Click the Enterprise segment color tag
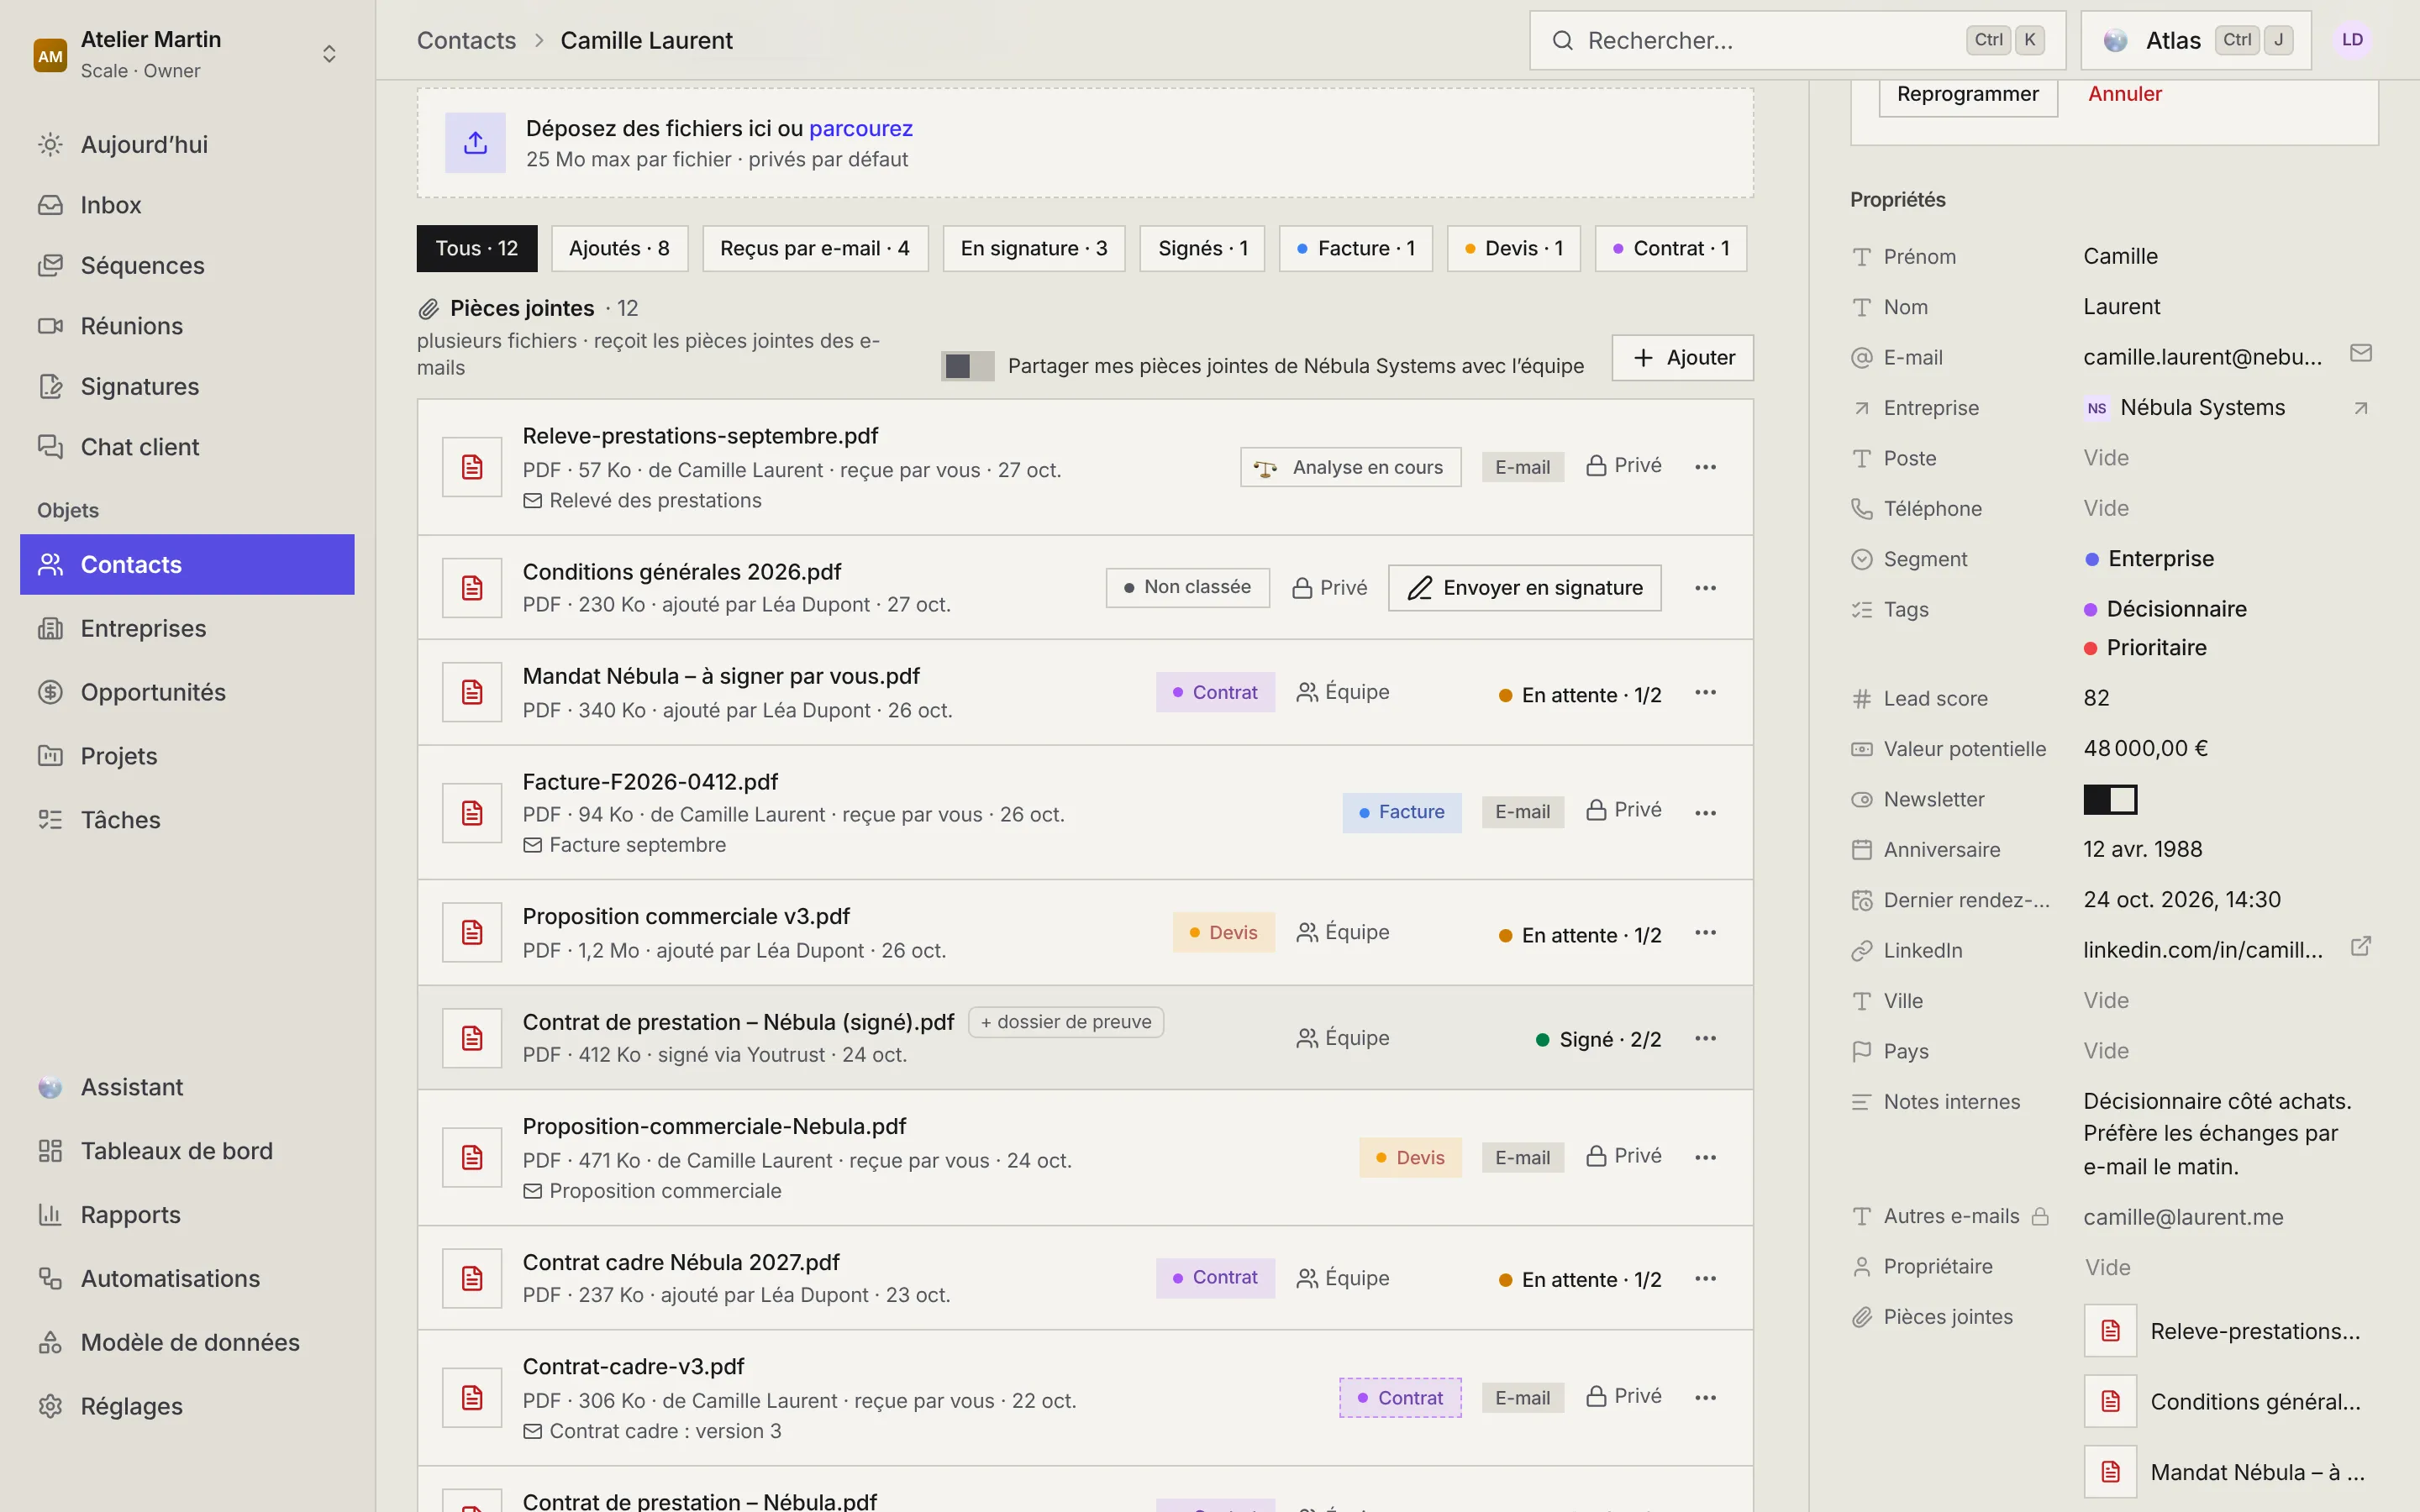Image resolution: width=2420 pixels, height=1512 pixels. (2150, 559)
